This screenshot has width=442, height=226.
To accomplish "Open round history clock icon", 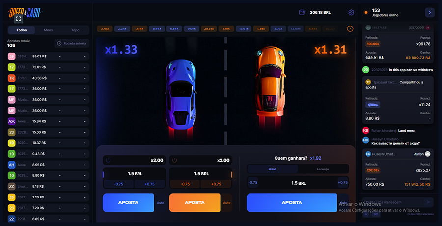I will [x=350, y=28].
